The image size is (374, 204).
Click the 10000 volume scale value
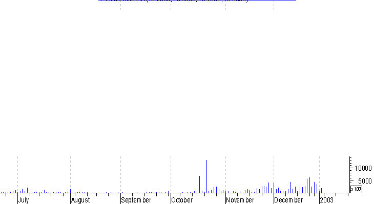[x=363, y=169]
